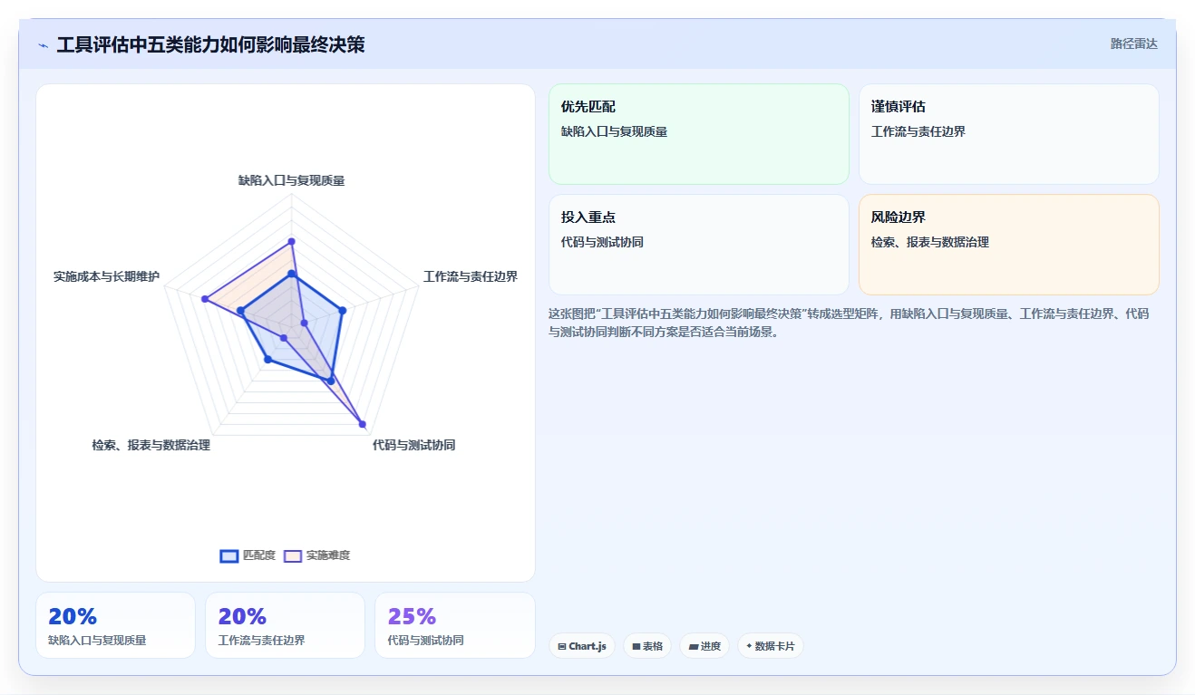Click the purple data point at 代码与测试协同
This screenshot has height=695, width=1195.
click(x=362, y=424)
